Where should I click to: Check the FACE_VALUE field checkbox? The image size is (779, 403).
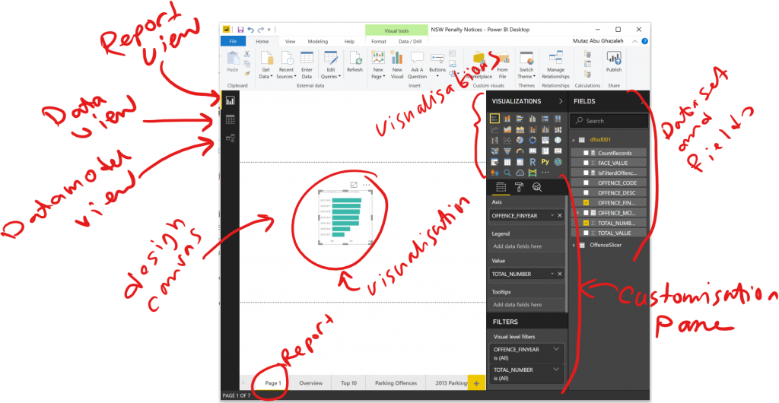point(587,163)
